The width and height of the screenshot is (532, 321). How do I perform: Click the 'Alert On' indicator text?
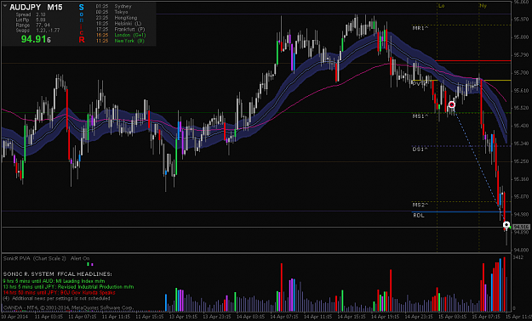point(80,258)
